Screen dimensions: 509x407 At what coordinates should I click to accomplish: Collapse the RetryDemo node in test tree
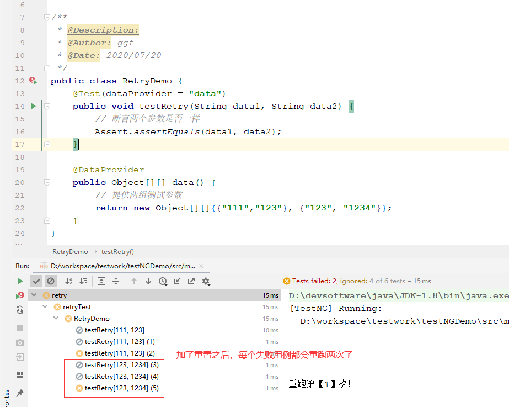pos(56,319)
